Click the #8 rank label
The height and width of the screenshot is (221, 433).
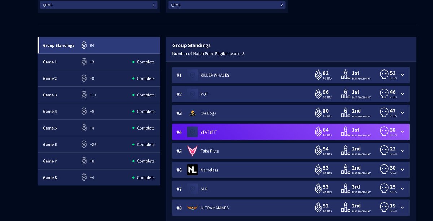point(179,208)
